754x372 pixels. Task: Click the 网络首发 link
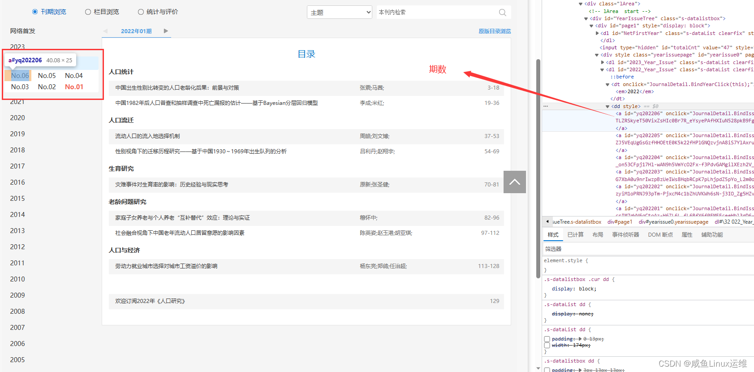23,31
